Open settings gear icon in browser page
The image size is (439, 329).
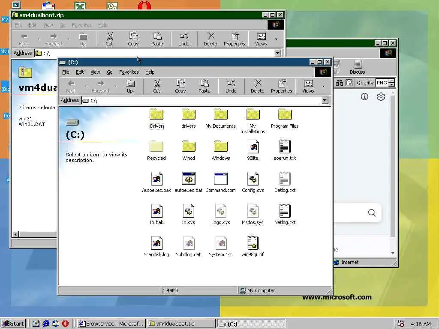pos(381,97)
